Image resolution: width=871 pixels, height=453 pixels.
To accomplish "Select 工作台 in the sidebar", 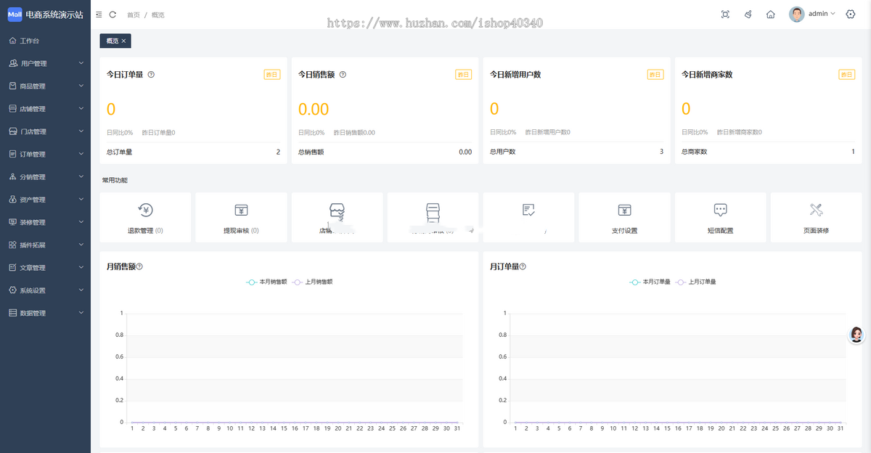I will (45, 41).
